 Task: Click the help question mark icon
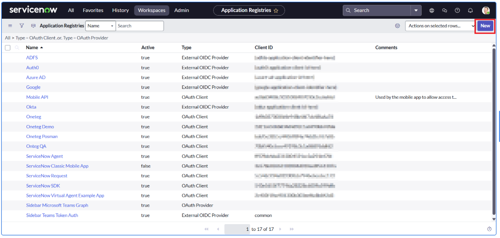[457, 10]
